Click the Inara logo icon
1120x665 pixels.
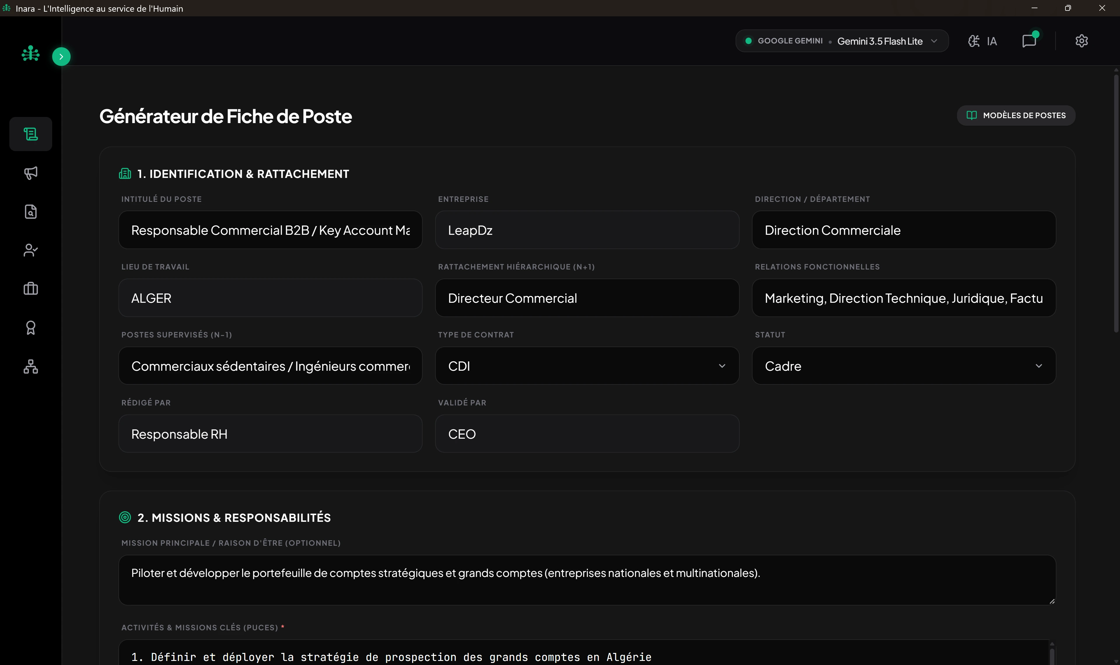tap(30, 53)
